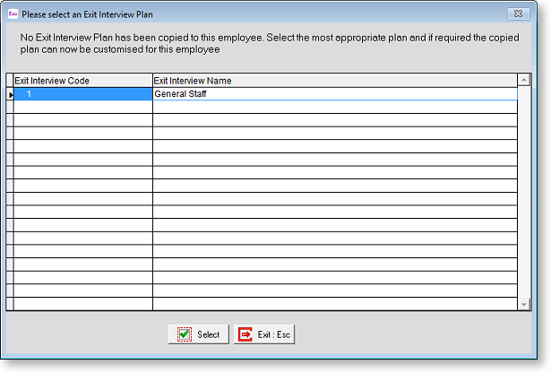Click the green checkmark icon on Select

point(184,334)
